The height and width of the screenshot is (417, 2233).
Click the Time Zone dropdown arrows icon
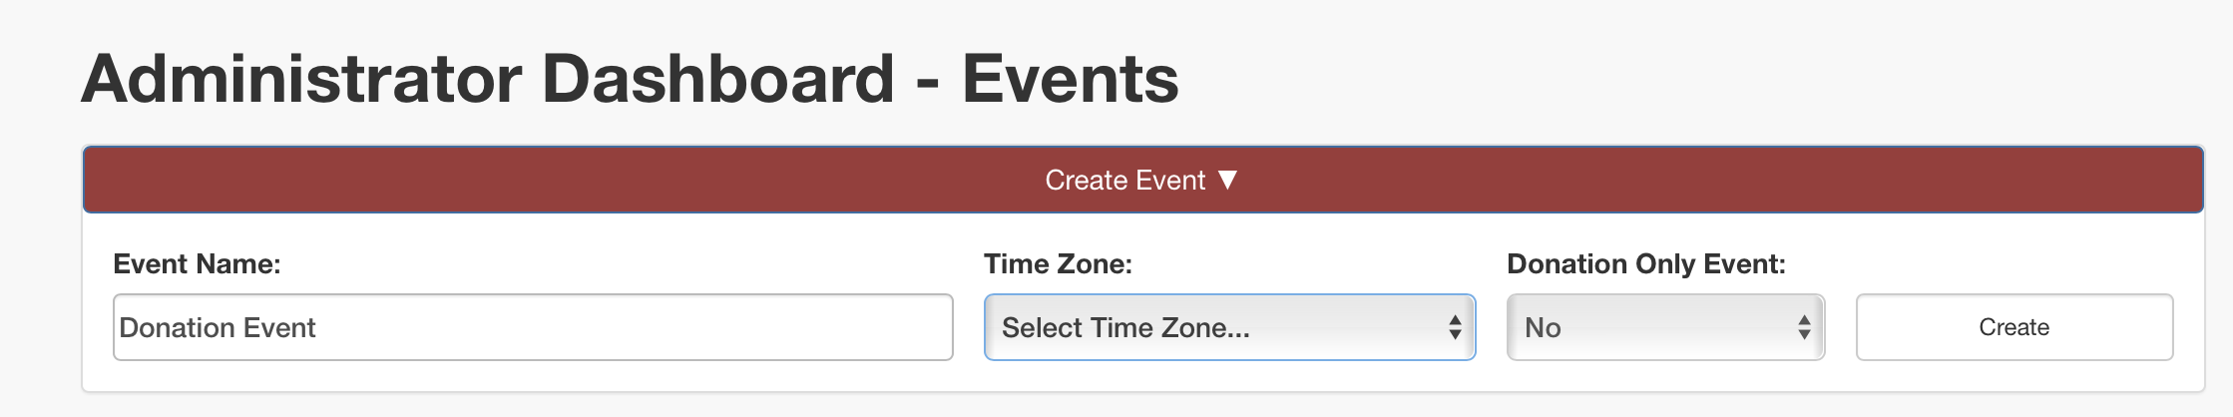(1455, 327)
